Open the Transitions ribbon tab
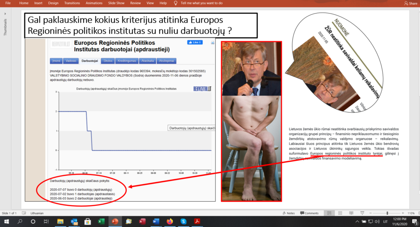The width and height of the screenshot is (420, 227). (72, 3)
